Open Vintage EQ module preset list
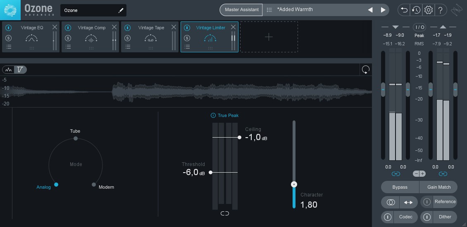467x227 pixels. tap(9, 47)
